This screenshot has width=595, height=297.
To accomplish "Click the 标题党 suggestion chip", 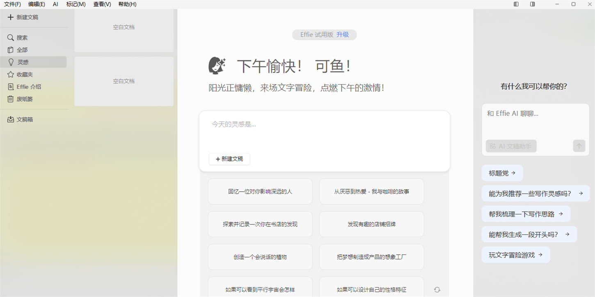I will (x=502, y=172).
